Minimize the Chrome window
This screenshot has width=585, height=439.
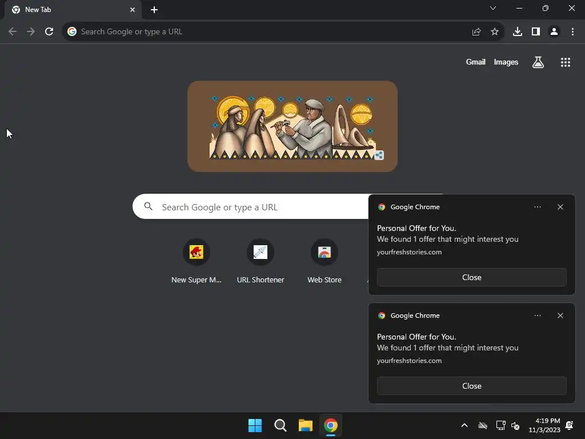[519, 8]
